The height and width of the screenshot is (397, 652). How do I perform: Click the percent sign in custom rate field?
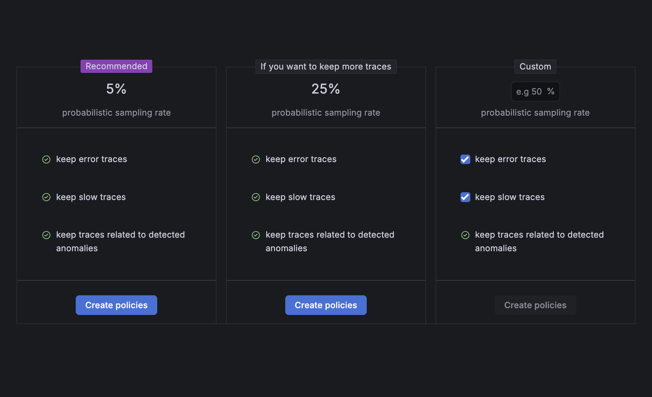(550, 92)
